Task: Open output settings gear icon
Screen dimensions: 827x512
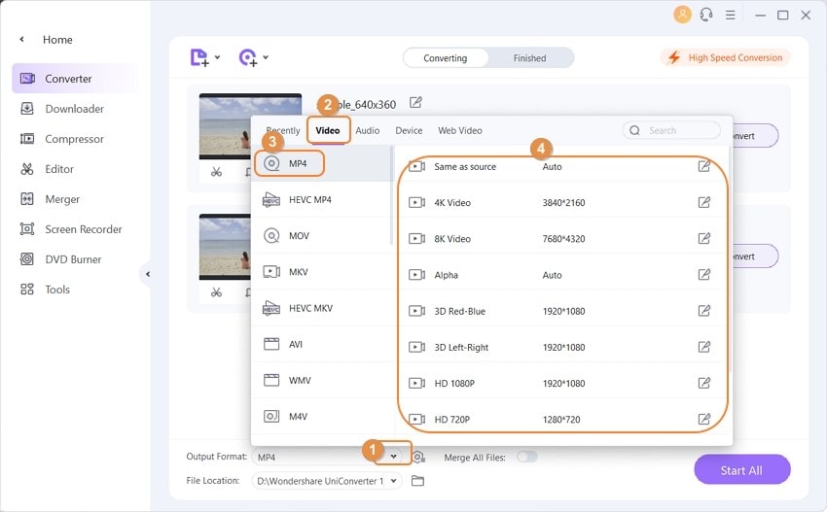Action: tap(418, 457)
